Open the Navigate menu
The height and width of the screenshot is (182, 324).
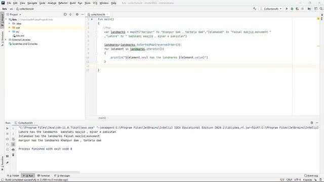(32, 3)
